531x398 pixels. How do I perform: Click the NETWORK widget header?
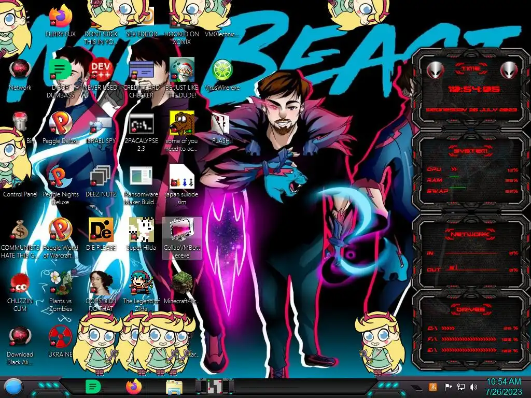pyautogui.click(x=471, y=234)
